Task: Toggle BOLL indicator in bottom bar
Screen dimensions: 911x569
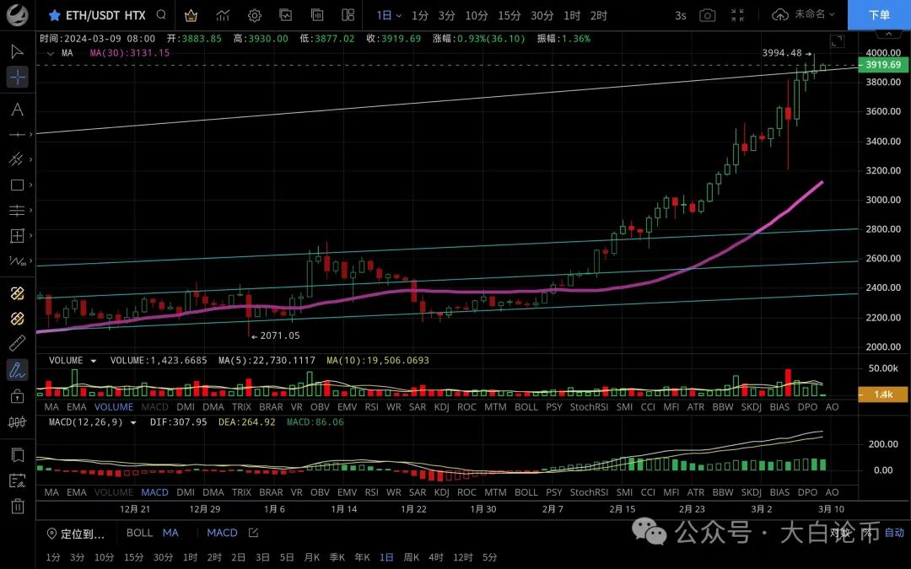Action: coord(139,533)
